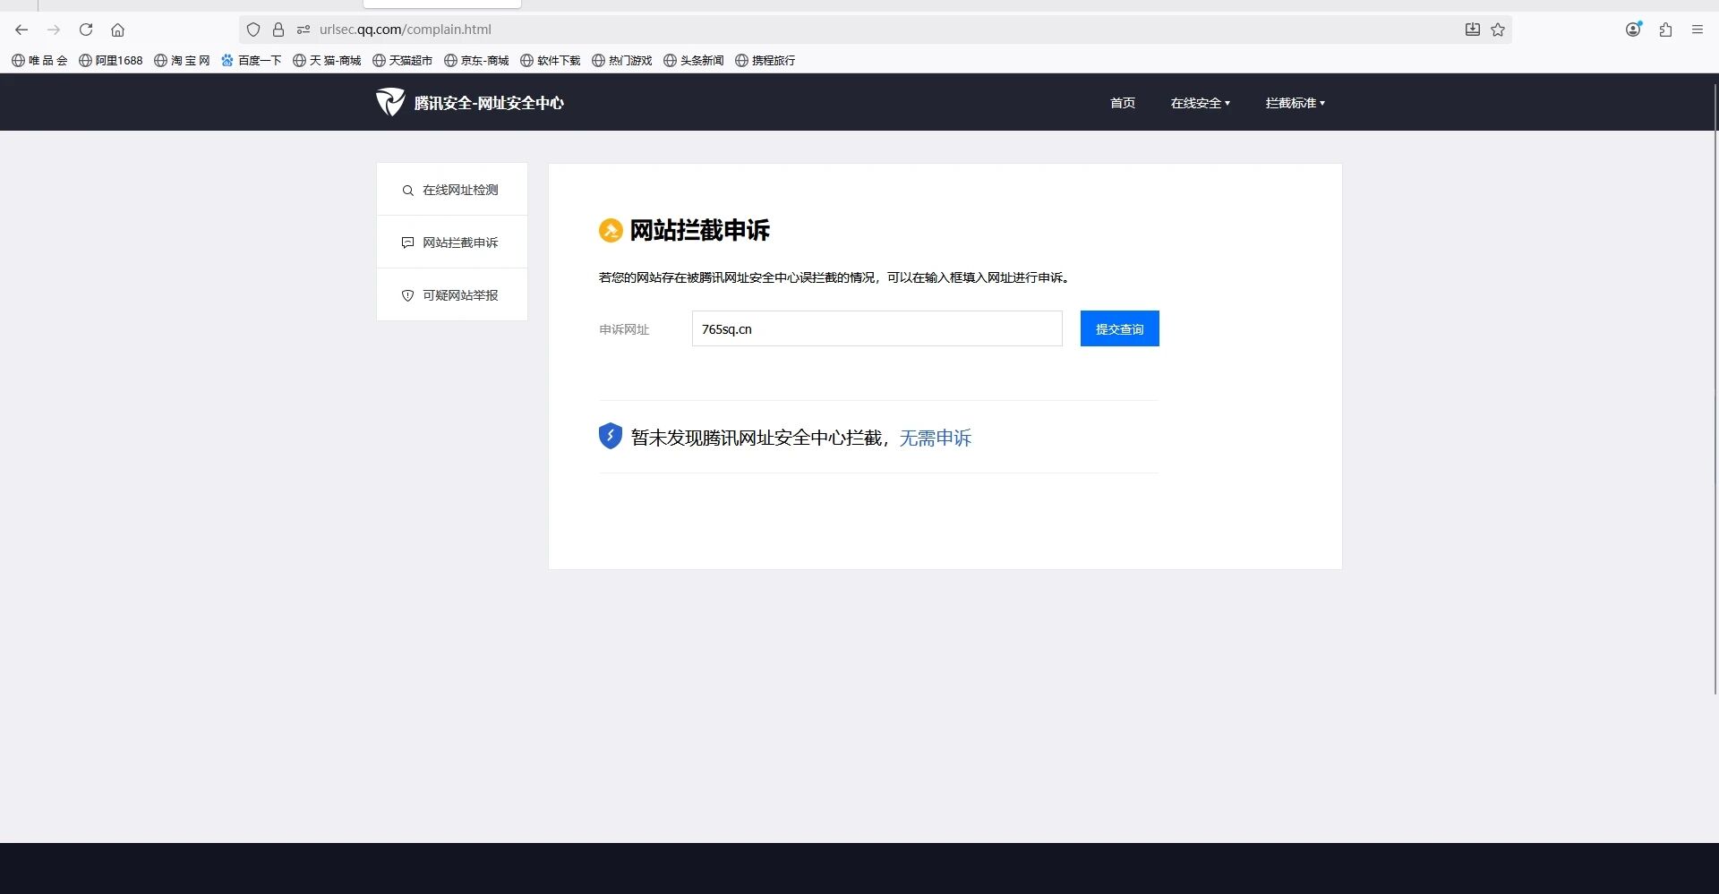Open the 唯品会 bookmark

click(x=39, y=61)
